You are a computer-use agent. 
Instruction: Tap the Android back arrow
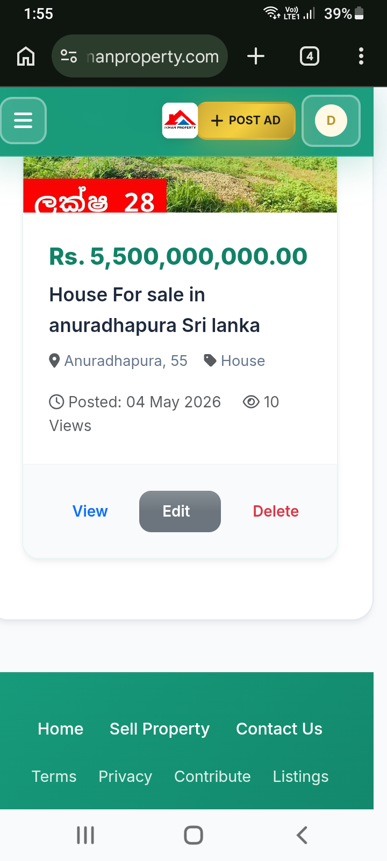click(302, 835)
